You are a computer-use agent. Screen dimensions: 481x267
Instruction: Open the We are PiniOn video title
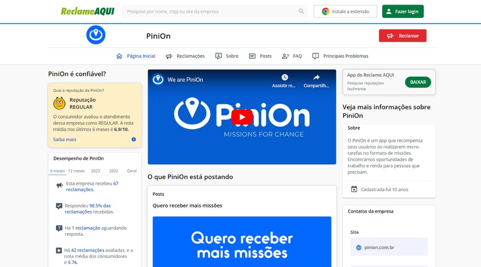click(x=185, y=80)
